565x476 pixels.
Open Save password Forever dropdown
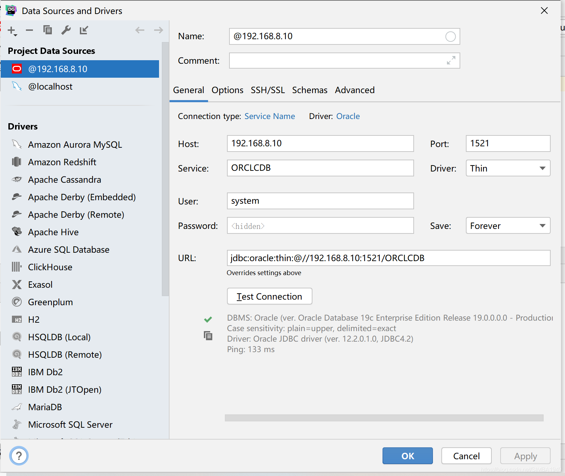(508, 226)
